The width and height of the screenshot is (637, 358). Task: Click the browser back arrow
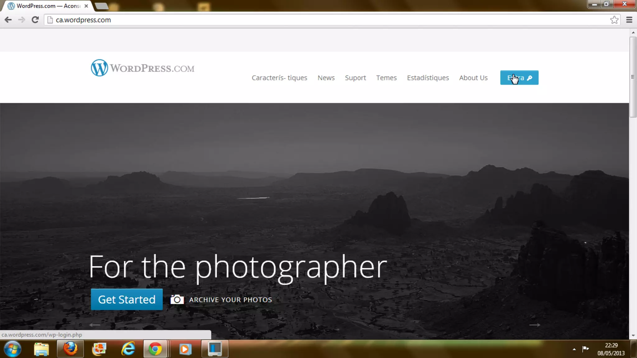coord(8,20)
